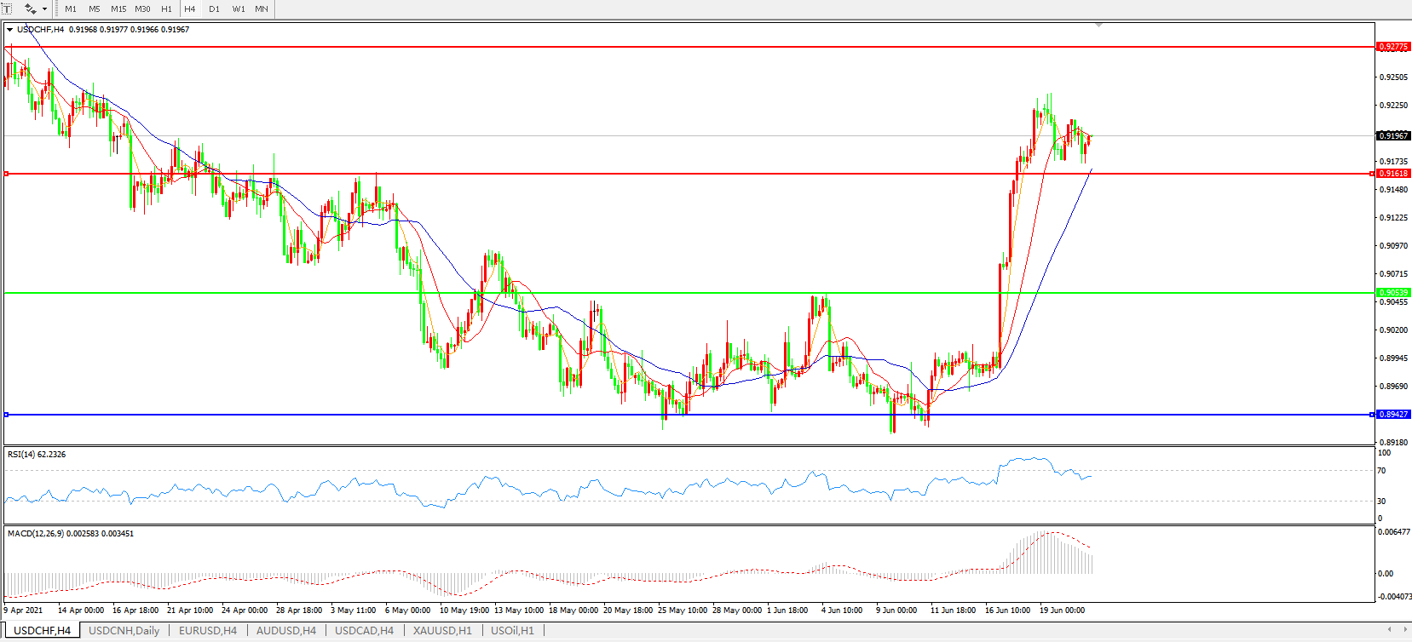Click the gray chart shift triangle marker
Screen dimensions: 1412x642
(1098, 25)
